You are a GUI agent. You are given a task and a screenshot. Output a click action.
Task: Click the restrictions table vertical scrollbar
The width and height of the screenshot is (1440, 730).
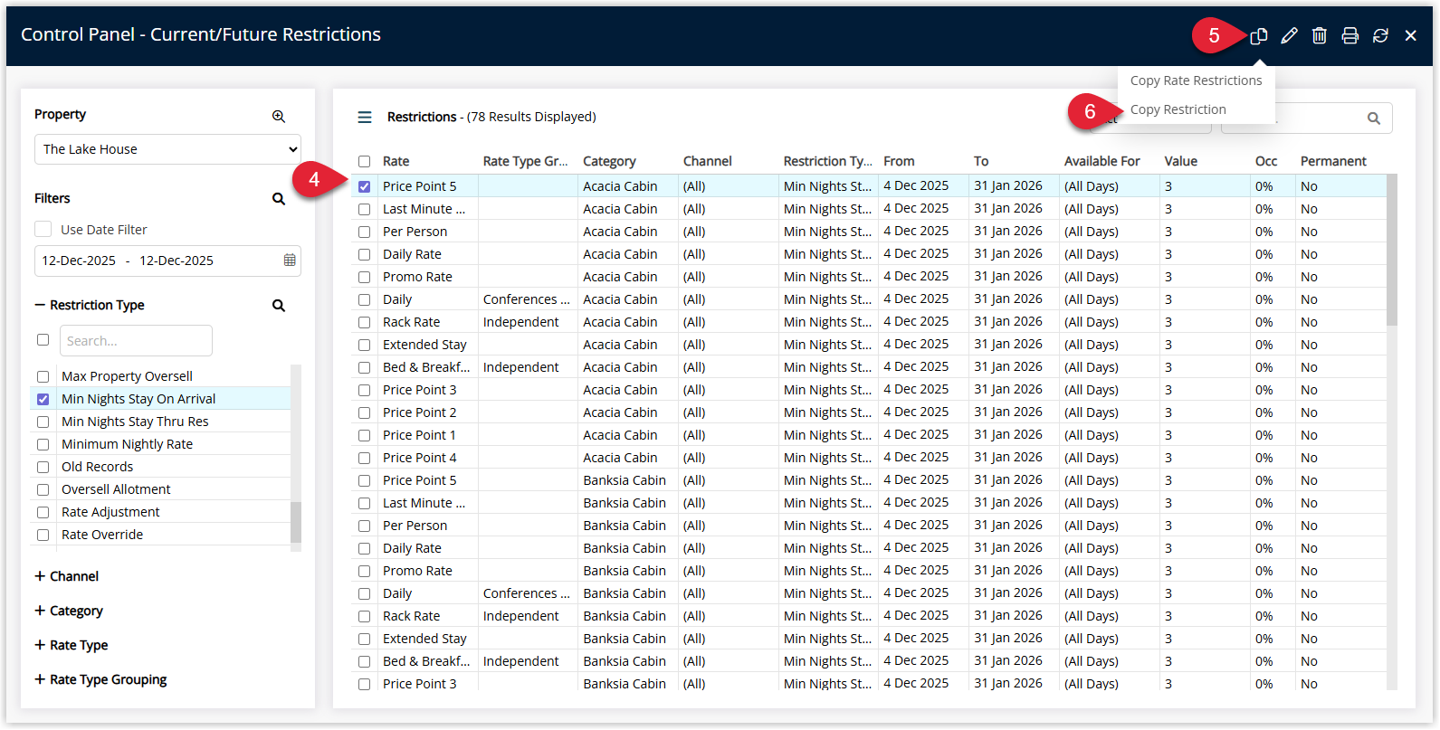tap(1392, 251)
